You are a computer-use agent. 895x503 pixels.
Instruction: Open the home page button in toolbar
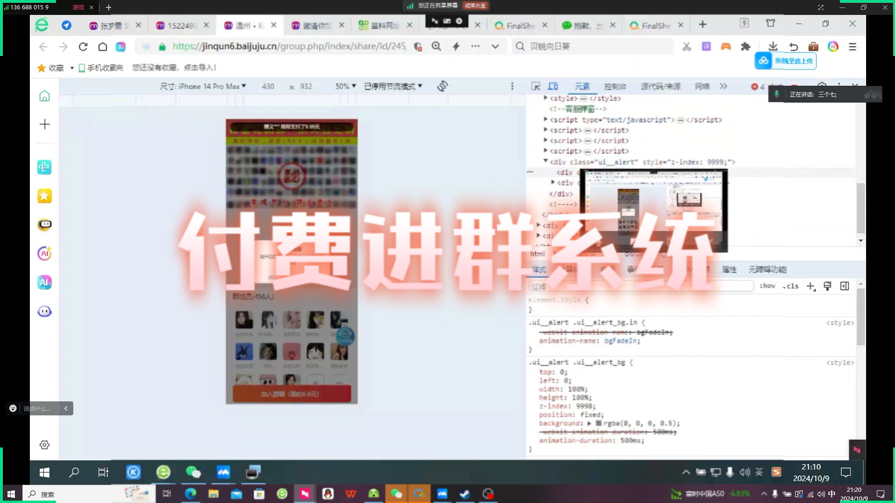pyautogui.click(x=103, y=47)
